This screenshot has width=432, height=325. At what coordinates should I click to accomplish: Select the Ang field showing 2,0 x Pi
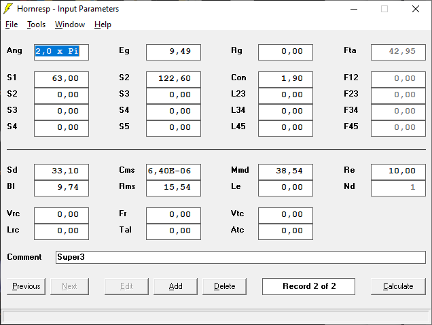(61, 52)
